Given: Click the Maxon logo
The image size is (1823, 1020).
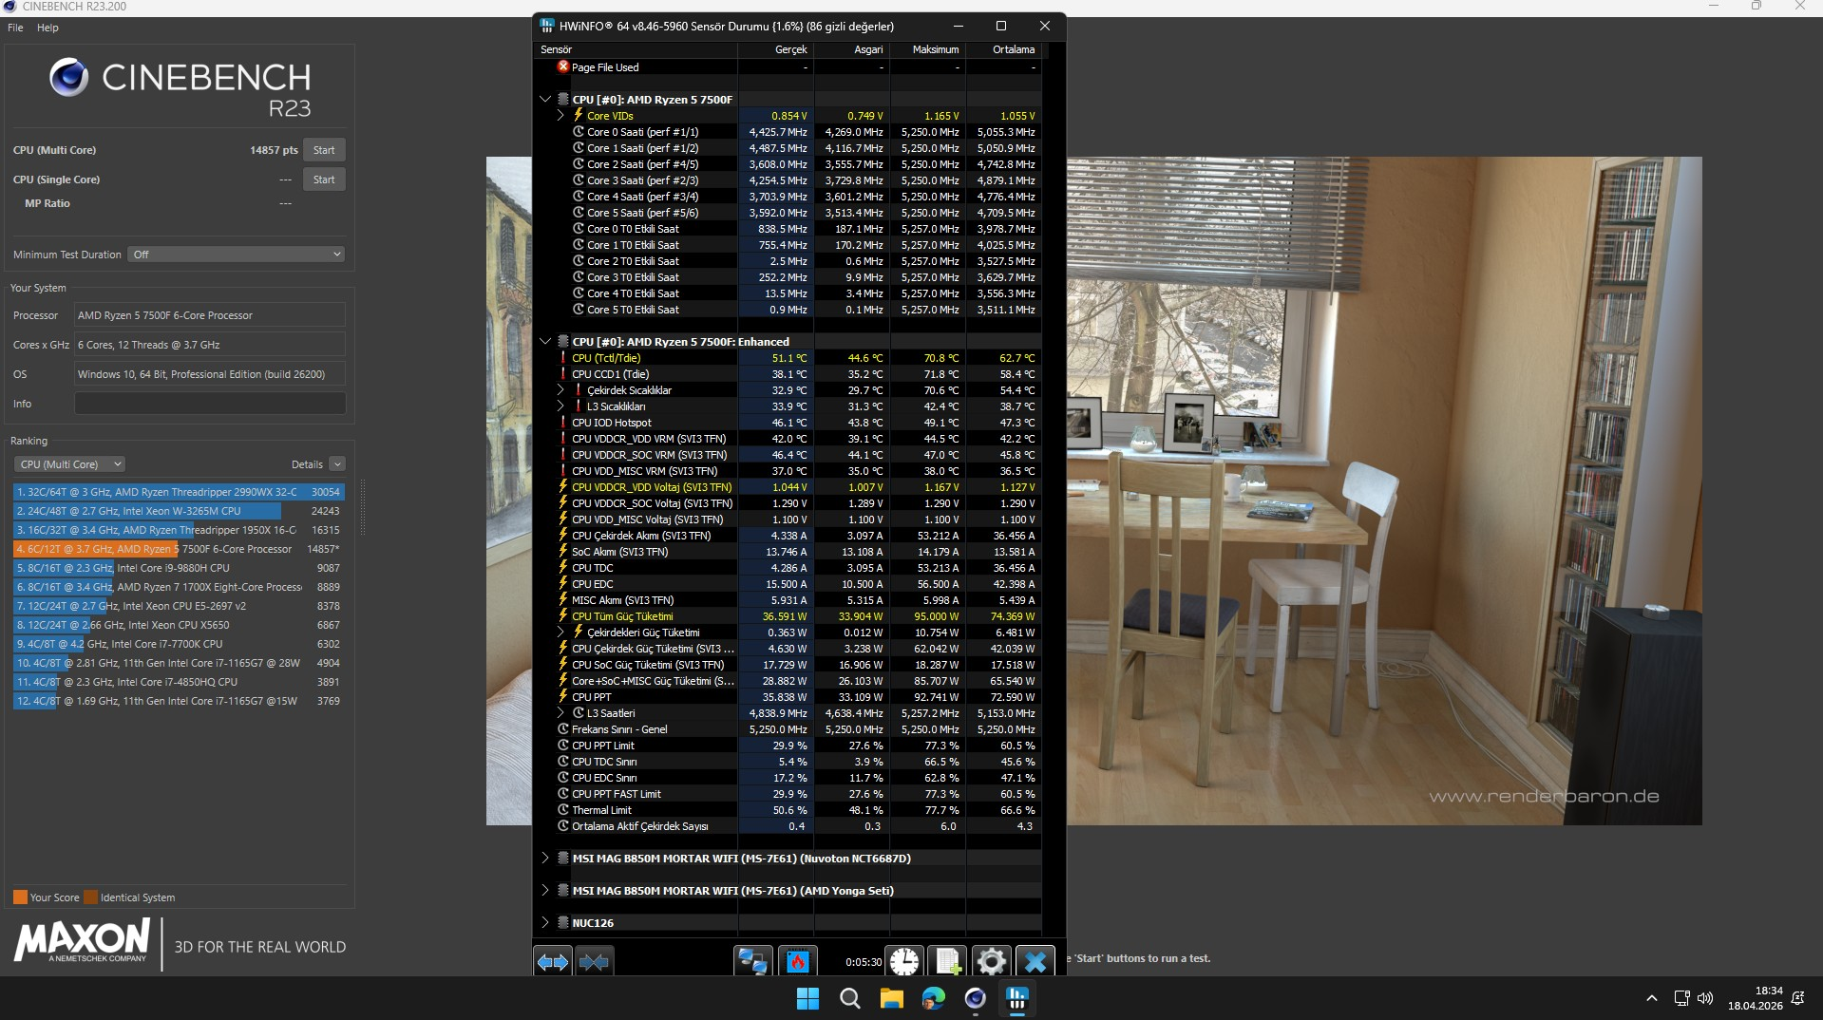Looking at the screenshot, I should (x=82, y=940).
